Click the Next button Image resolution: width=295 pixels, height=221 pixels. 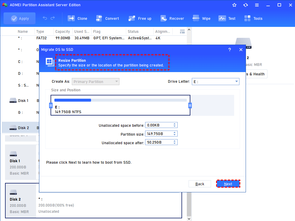(x=228, y=184)
